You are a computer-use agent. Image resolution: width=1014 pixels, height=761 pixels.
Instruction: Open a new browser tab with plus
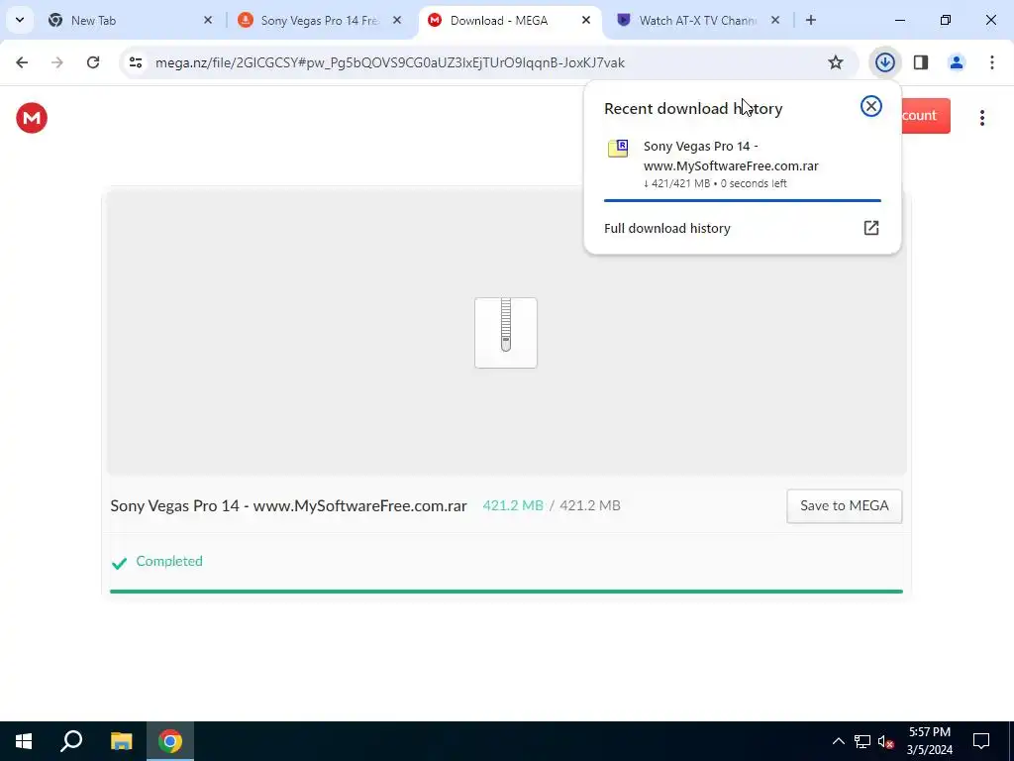[x=811, y=20]
